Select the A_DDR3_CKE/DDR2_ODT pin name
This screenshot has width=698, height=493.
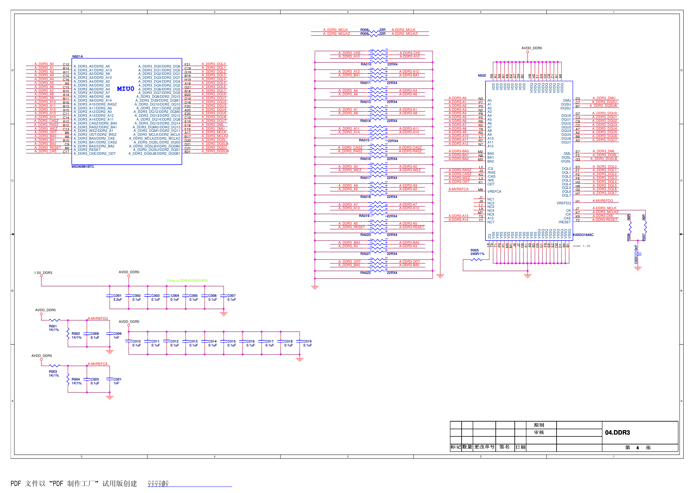point(95,154)
